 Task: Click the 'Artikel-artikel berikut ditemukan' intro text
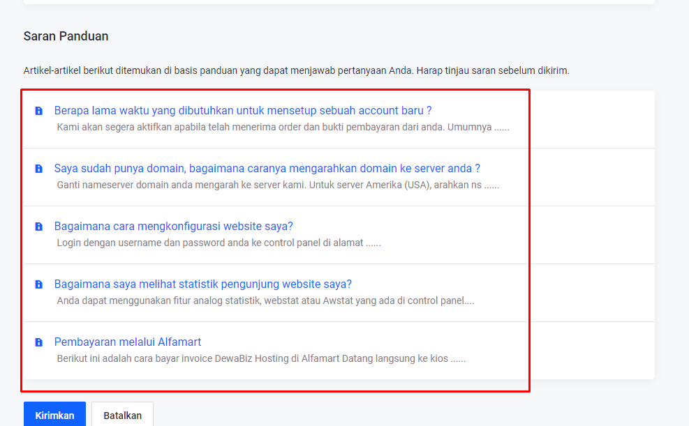pyautogui.click(x=296, y=70)
